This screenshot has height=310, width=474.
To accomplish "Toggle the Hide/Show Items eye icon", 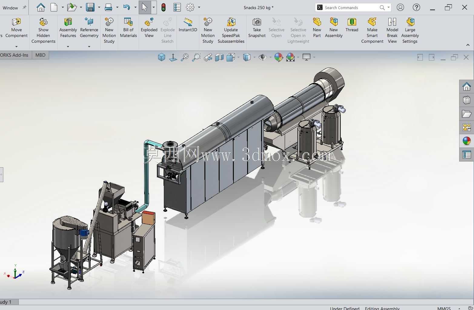I will click(262, 57).
